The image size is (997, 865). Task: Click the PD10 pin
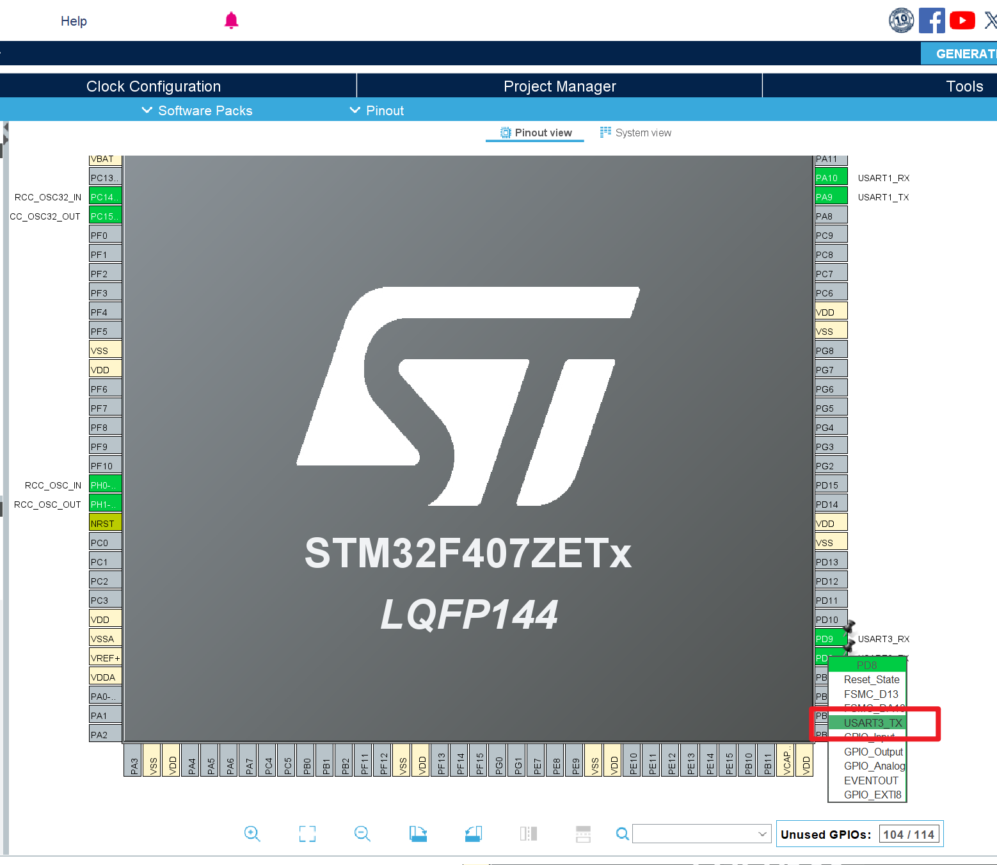(831, 619)
